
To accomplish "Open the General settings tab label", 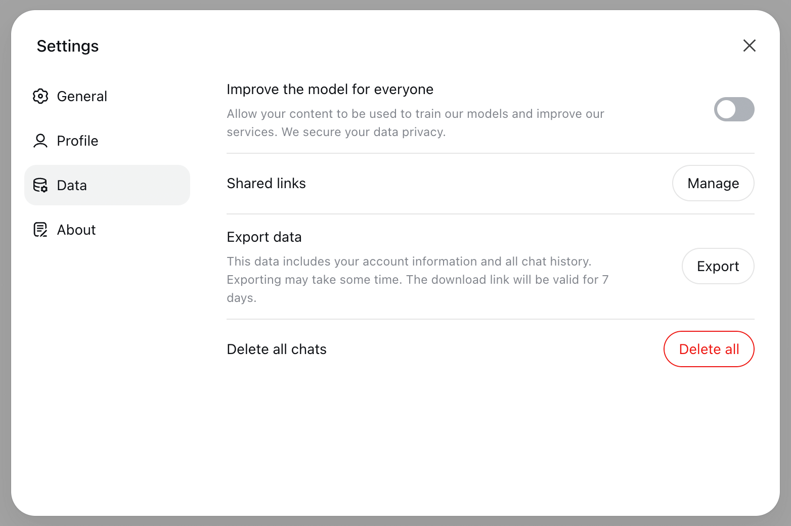I will tap(82, 96).
